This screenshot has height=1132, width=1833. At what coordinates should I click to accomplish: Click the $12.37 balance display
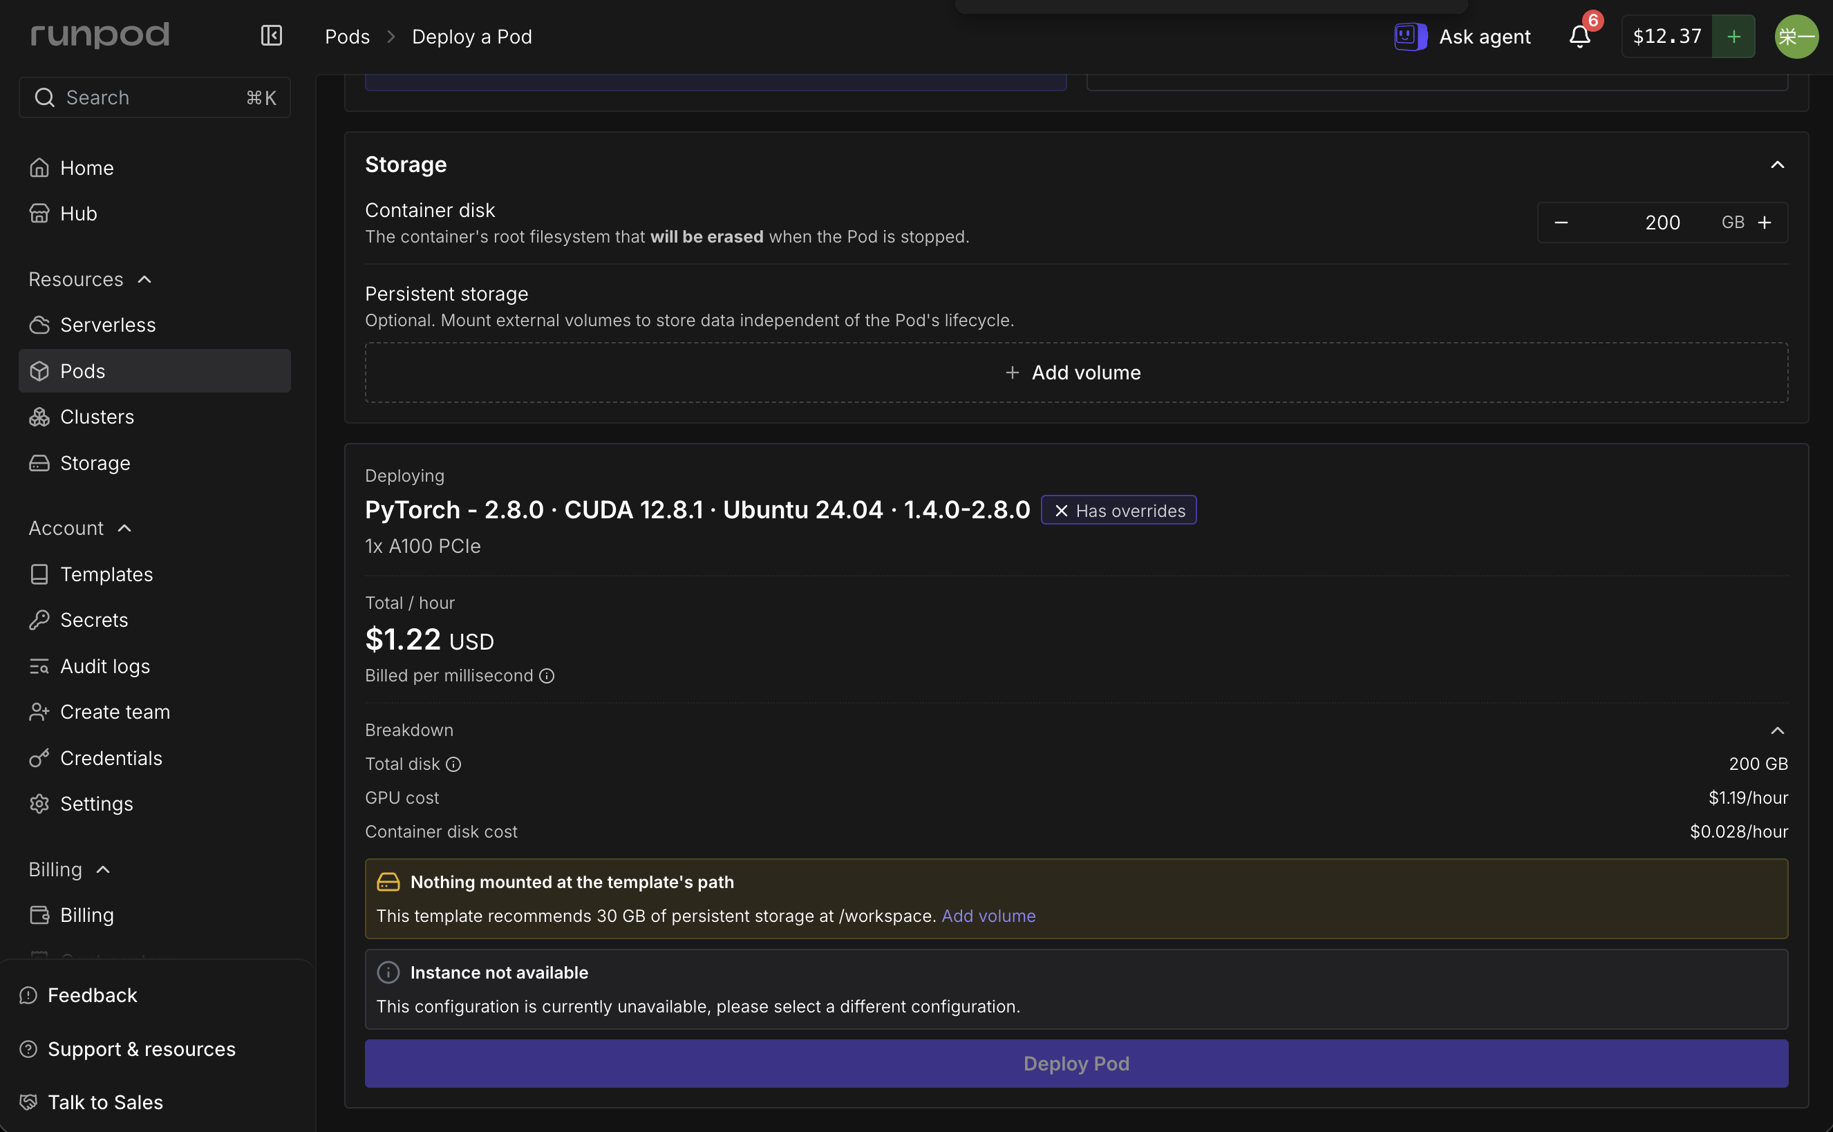pyautogui.click(x=1667, y=36)
